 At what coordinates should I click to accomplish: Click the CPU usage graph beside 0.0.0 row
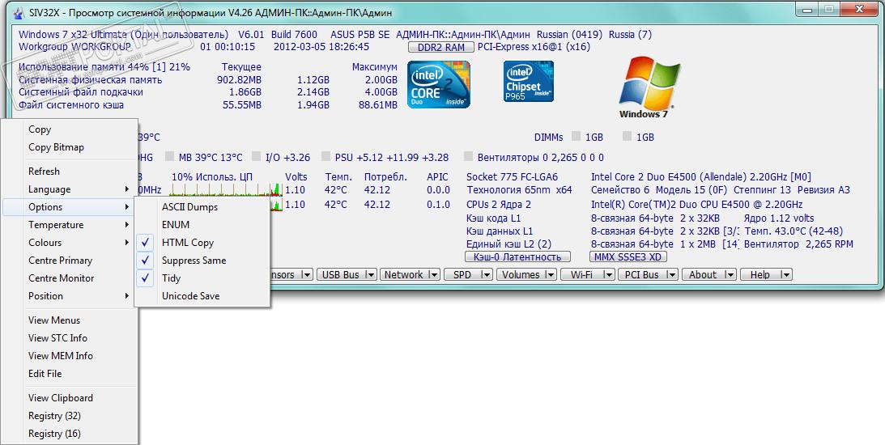[x=226, y=190]
